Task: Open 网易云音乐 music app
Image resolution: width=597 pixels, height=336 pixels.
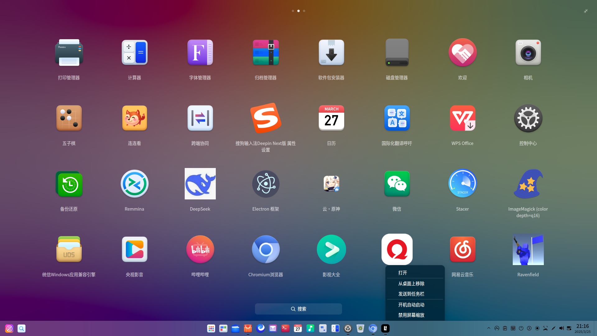Action: click(463, 249)
